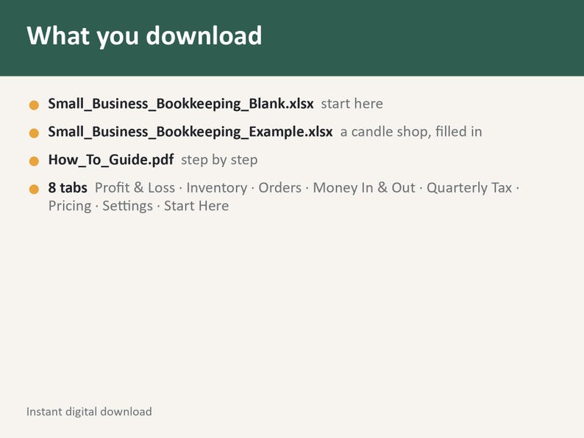This screenshot has height=438, width=584.
Task: Click 'a candle shop, filled in' description
Action: (x=411, y=132)
